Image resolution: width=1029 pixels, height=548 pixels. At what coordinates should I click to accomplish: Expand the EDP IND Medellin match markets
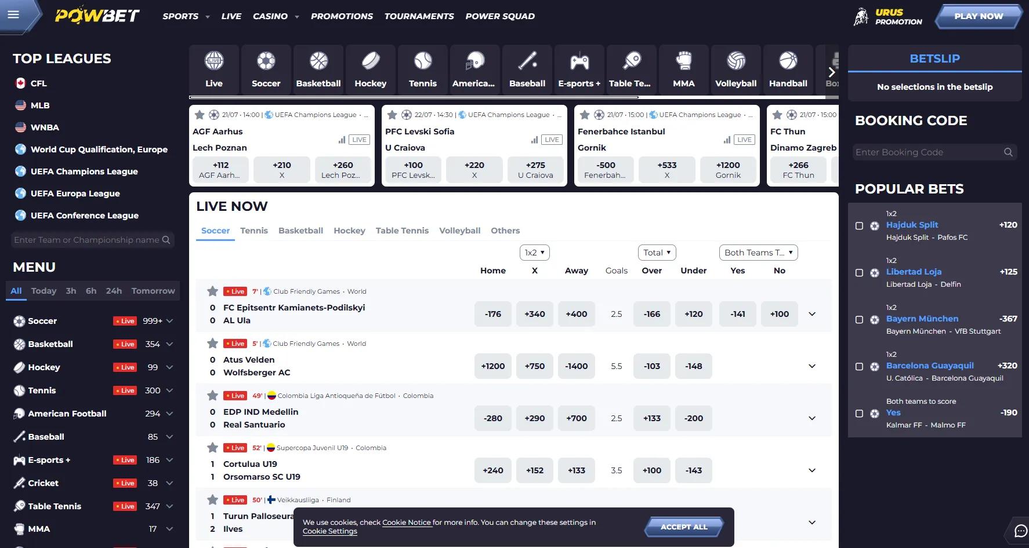812,418
